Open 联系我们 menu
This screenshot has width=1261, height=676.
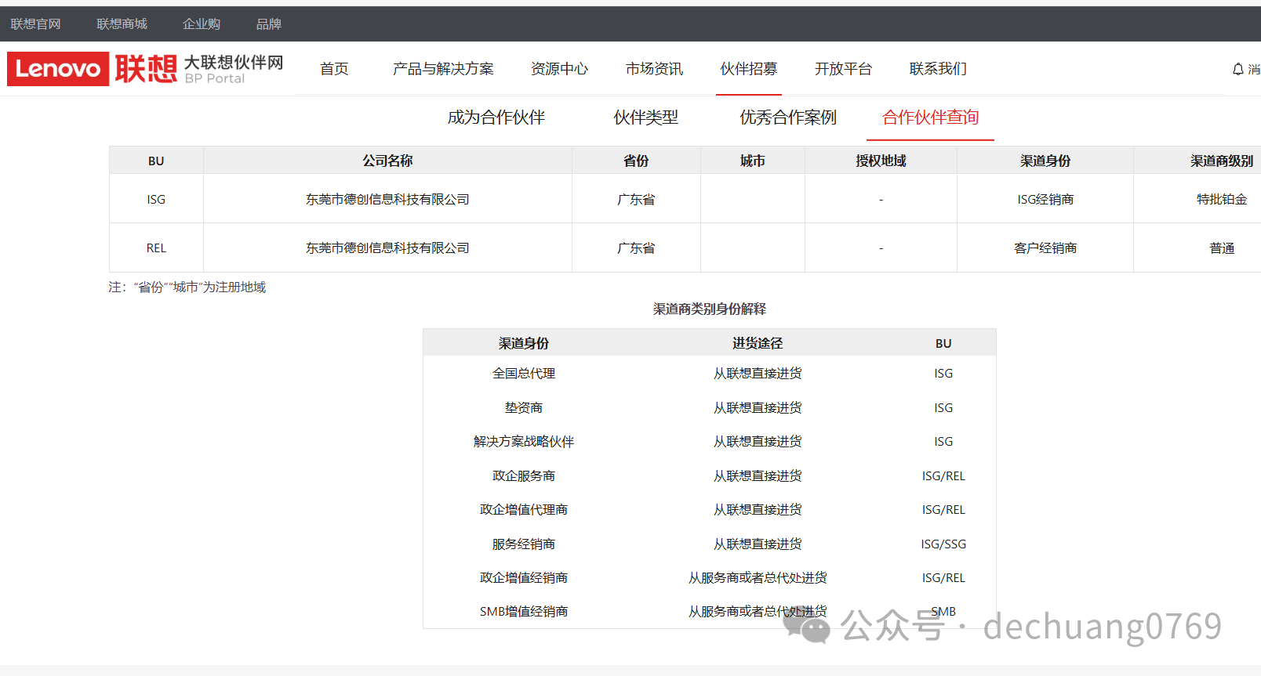(938, 69)
